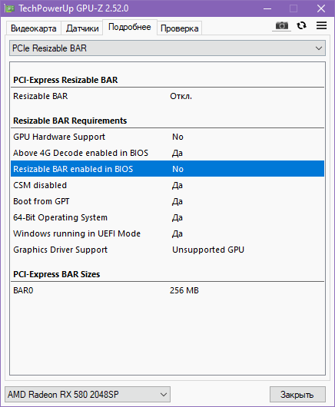
Task: Open the AMD Radeon RX 580 2048SP dropdown
Action: click(88, 395)
